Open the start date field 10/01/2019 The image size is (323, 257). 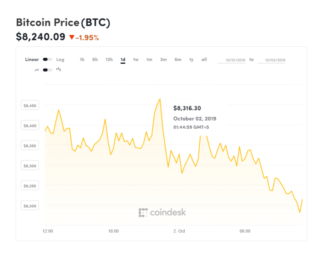click(x=232, y=60)
